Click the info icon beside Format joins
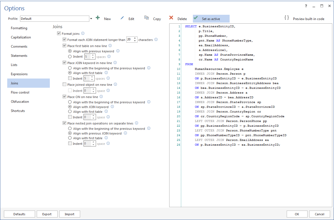 click(83, 33)
